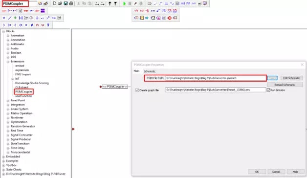Click the new blank diagram icon

tap(55, 3)
